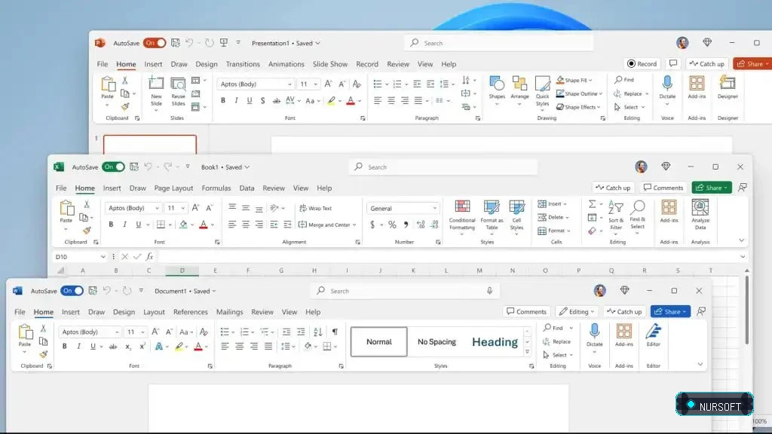Click Excel column D header
The image size is (772, 434).
click(x=182, y=270)
